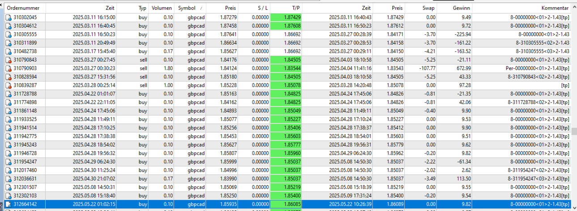Select order number 310482738
The width and height of the screenshot is (577, 211).
pos(25,51)
